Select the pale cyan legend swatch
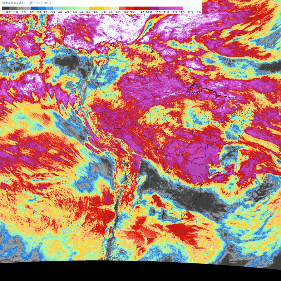This screenshot has height=281, width=281. point(187,8)
